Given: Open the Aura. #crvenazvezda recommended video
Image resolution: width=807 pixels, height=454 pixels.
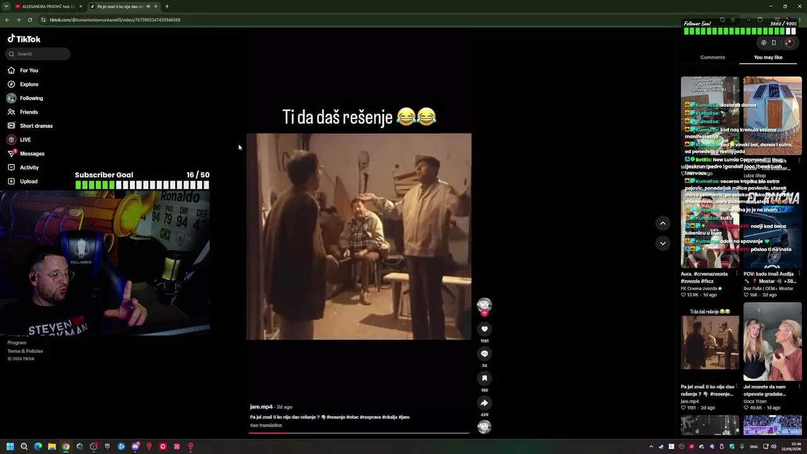Looking at the screenshot, I should coord(710,228).
